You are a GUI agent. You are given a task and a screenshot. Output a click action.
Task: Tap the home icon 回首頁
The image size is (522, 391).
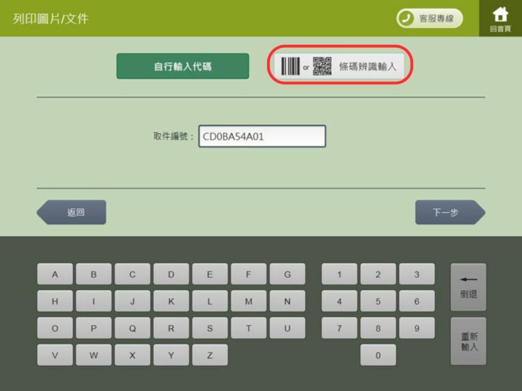pos(500,18)
